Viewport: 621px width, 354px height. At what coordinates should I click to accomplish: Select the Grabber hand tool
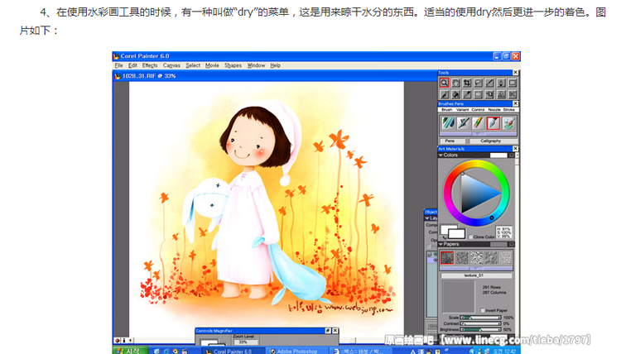pyautogui.click(x=456, y=83)
